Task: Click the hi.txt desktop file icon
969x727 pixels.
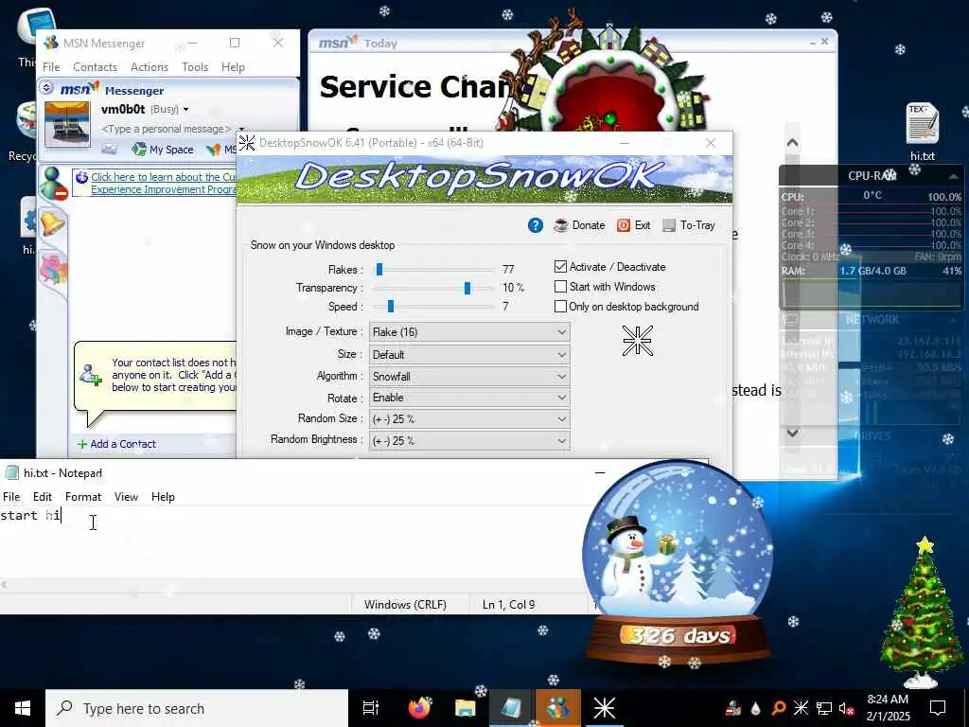Action: [922, 133]
